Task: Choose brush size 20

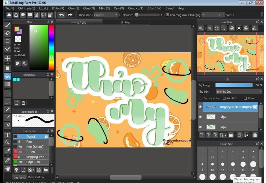Action: point(243,166)
